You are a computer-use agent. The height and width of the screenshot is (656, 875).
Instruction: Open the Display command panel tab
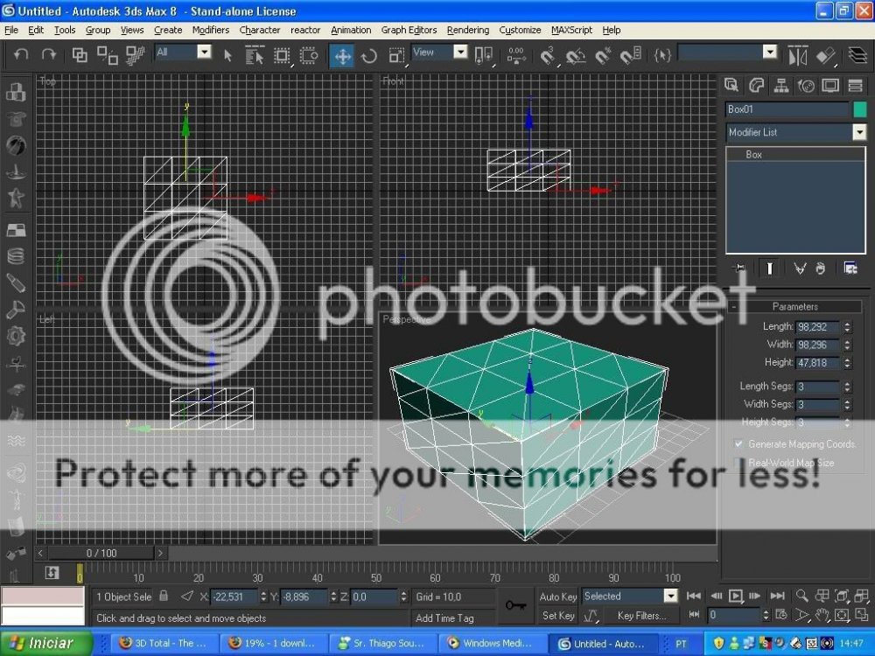(830, 86)
